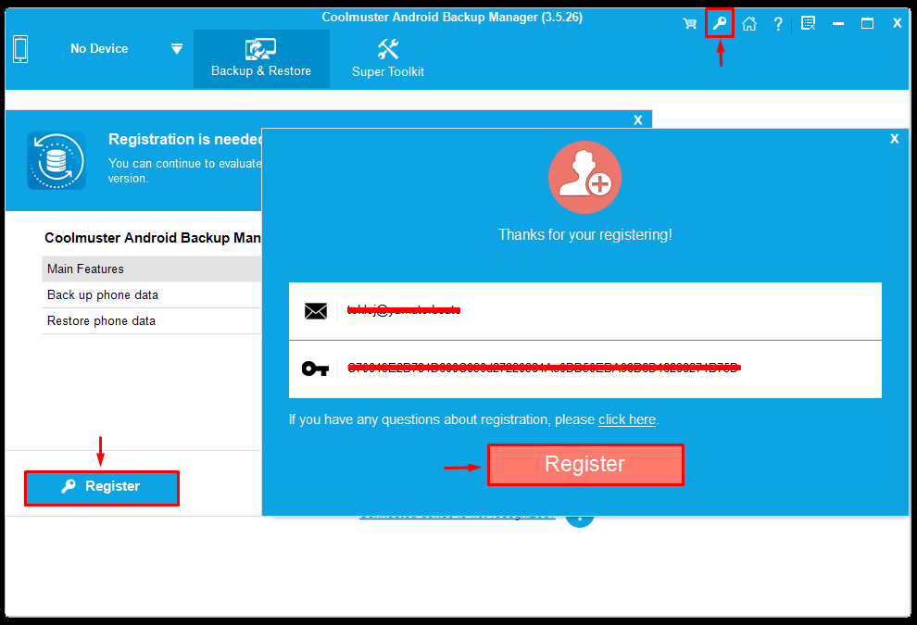The height and width of the screenshot is (625, 917).
Task: Click the envelope icon beside email field
Action: (316, 311)
